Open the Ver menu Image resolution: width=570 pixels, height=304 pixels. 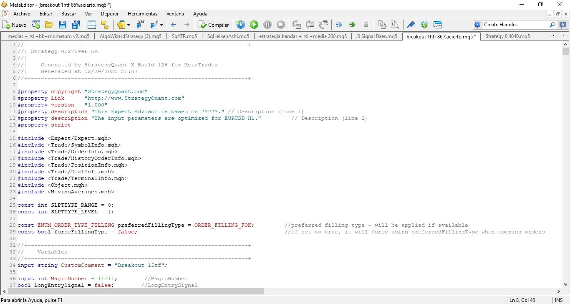[x=88, y=14]
